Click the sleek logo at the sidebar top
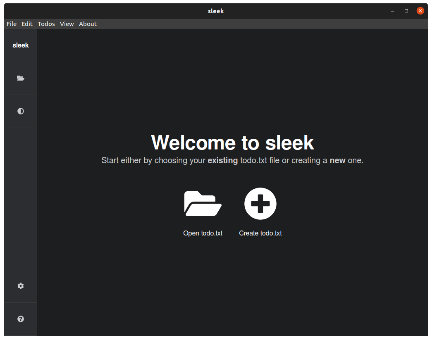 pyautogui.click(x=20, y=45)
